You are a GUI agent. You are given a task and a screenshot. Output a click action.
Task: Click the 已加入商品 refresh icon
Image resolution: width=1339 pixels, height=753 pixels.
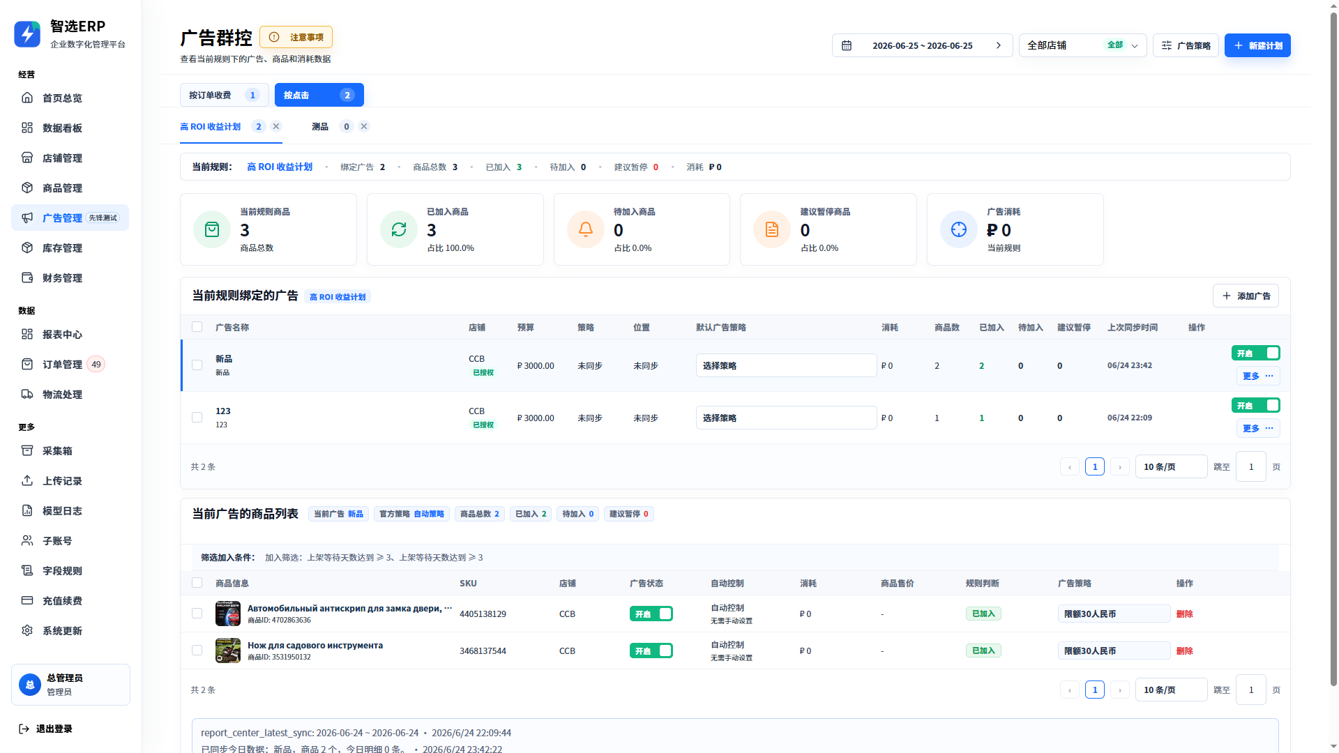[399, 229]
